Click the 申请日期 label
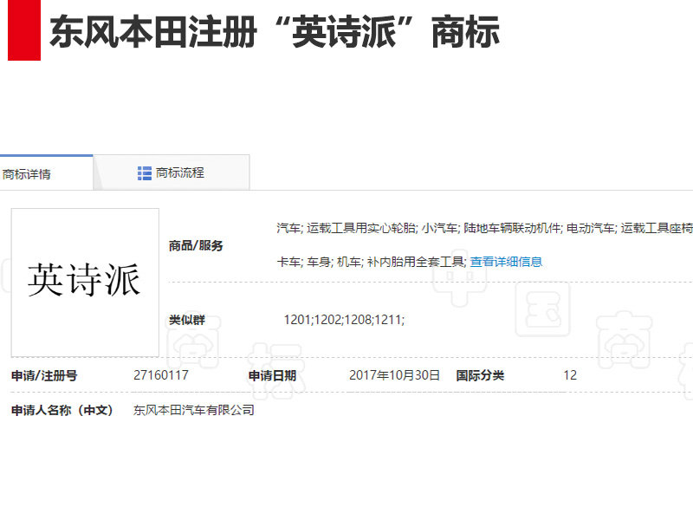 272,376
